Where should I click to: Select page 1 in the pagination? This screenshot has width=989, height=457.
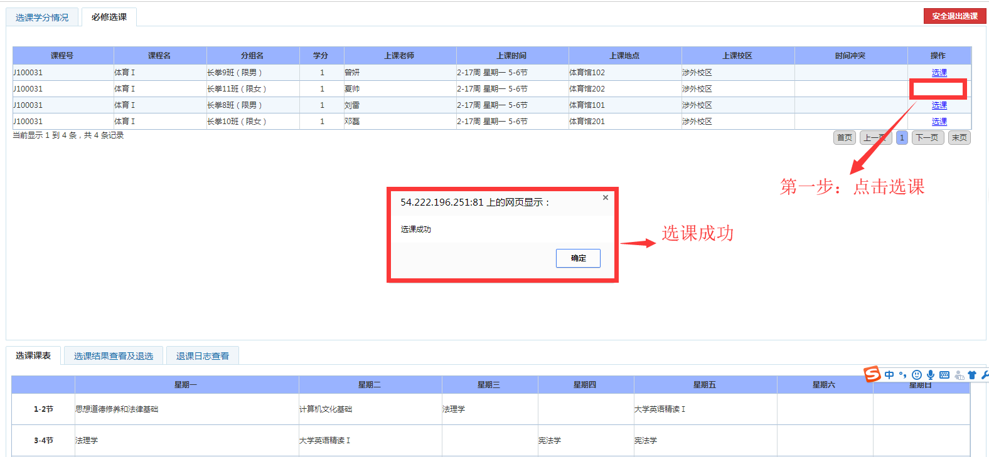(x=902, y=137)
